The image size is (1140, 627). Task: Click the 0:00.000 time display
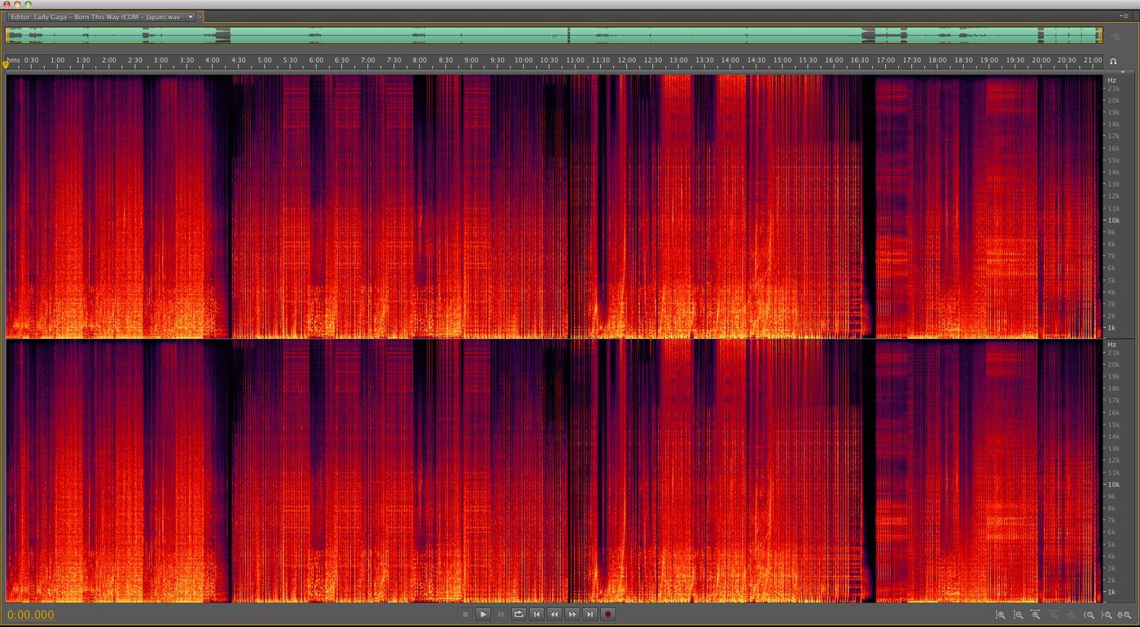pos(31,615)
